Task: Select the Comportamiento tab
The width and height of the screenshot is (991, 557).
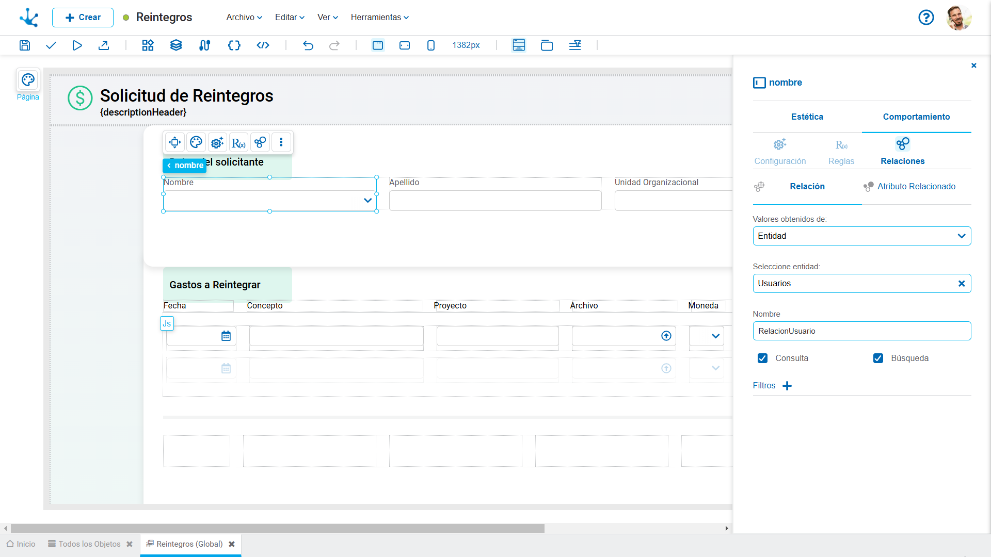Action: (x=916, y=117)
